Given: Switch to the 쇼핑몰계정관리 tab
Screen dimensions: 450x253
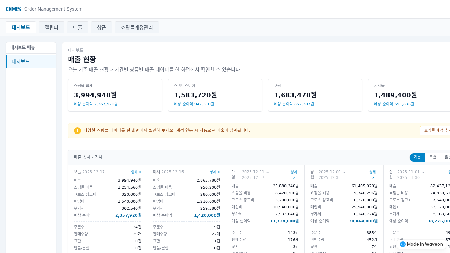Looking at the screenshot, I should [x=137, y=27].
